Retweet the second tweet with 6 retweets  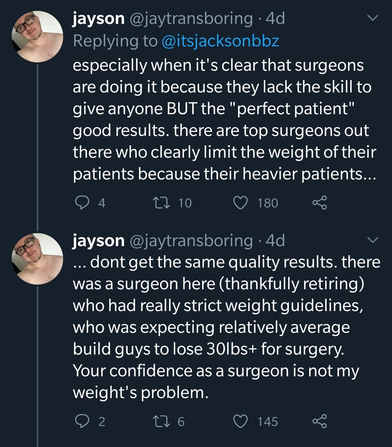[160, 421]
